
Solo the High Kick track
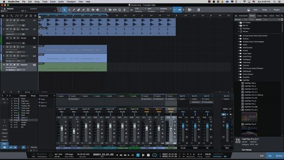(x=11, y=29)
